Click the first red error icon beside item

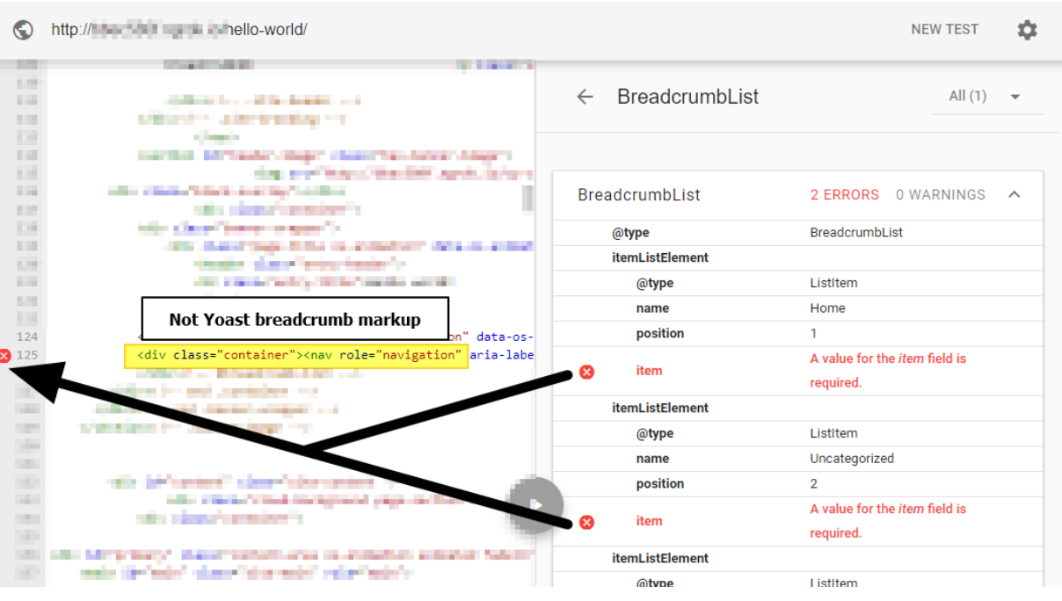[x=586, y=372]
